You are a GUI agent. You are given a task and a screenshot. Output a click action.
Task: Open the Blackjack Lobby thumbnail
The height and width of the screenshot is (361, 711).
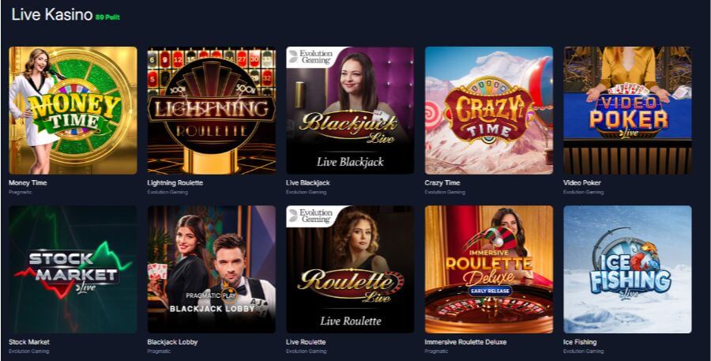tap(212, 269)
